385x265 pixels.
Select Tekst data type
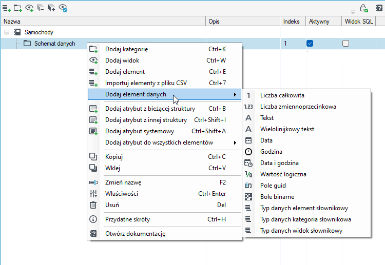coord(306,118)
